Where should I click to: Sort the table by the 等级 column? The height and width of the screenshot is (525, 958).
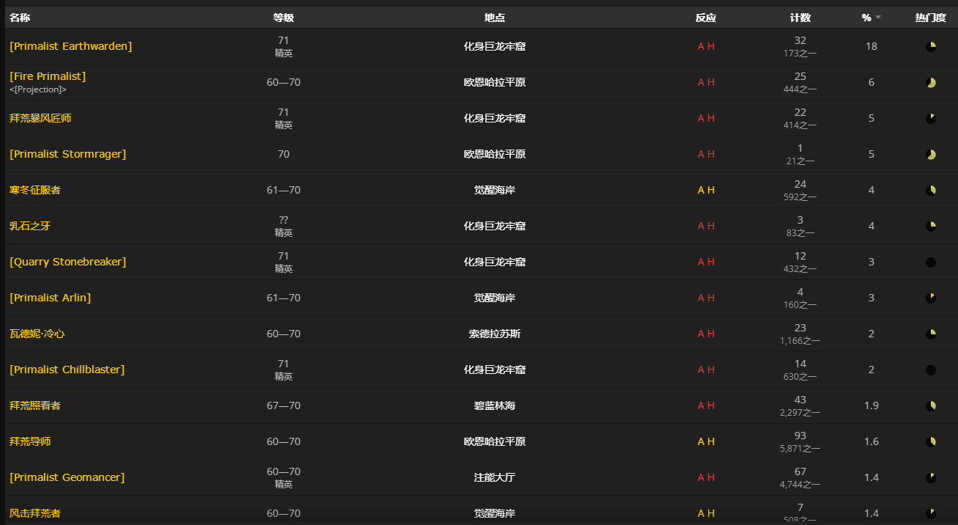(283, 17)
